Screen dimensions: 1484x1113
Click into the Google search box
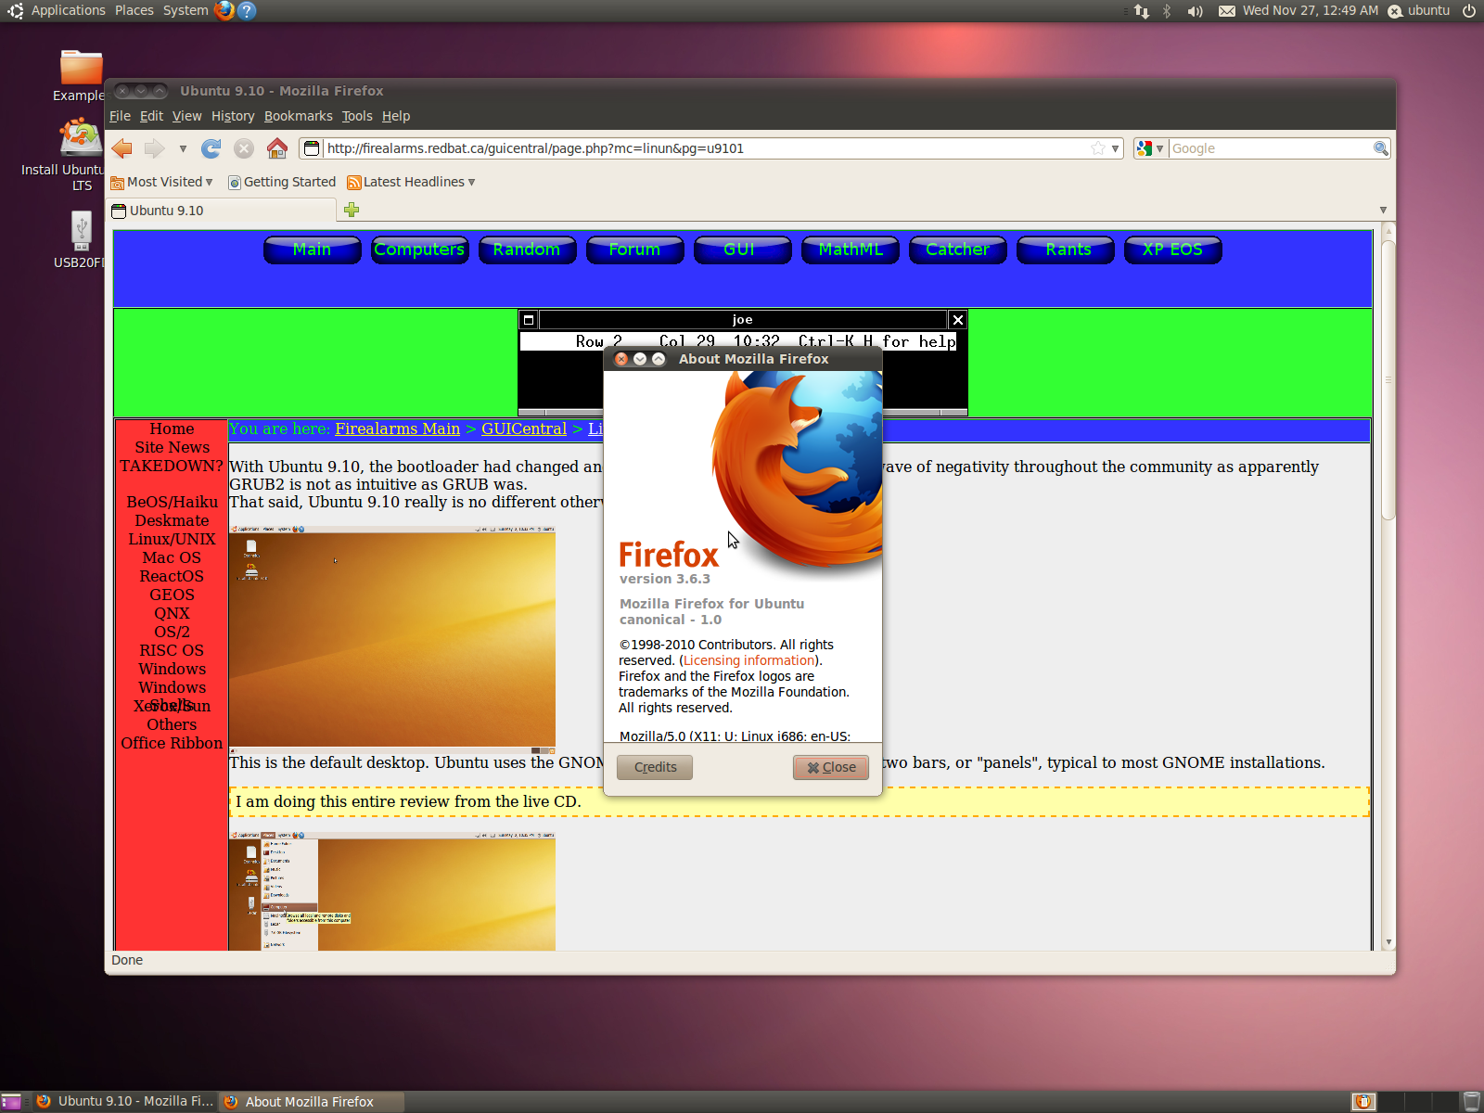coord(1270,148)
